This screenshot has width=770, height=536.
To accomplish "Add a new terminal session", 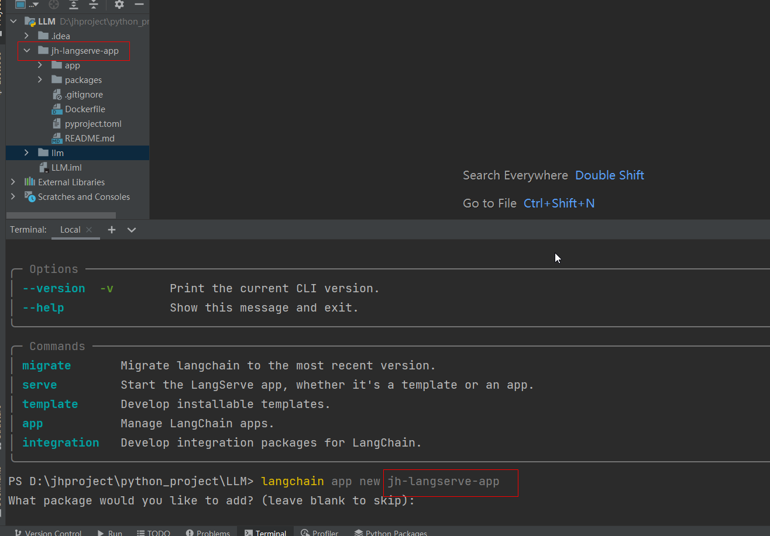I will pos(112,230).
